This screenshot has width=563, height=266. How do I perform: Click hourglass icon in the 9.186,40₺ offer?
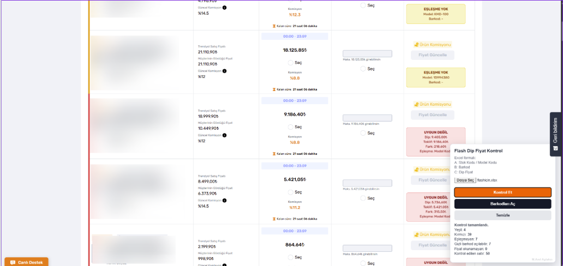click(274, 154)
